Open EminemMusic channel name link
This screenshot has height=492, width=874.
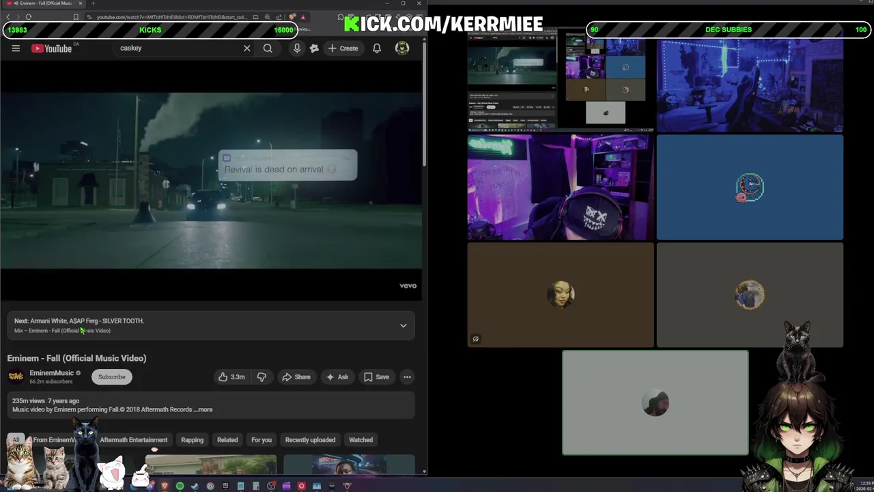point(51,373)
